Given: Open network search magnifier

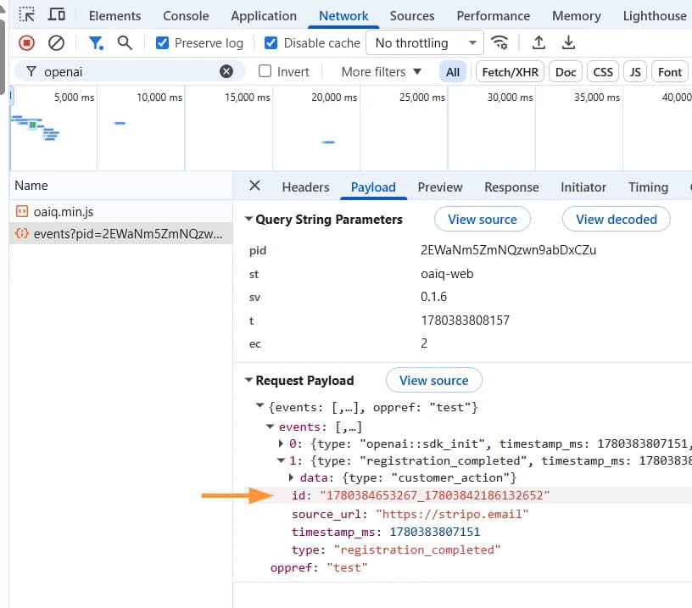Looking at the screenshot, I should tap(125, 42).
